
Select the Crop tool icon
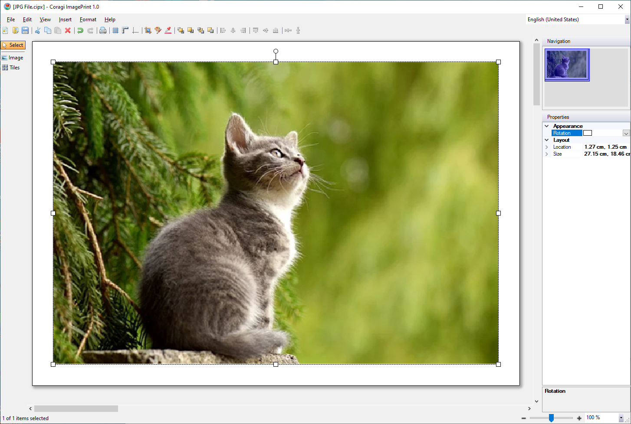click(148, 30)
